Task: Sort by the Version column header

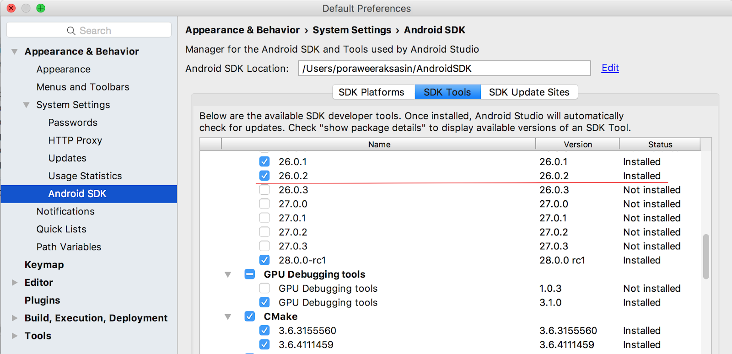Action: tap(578, 144)
